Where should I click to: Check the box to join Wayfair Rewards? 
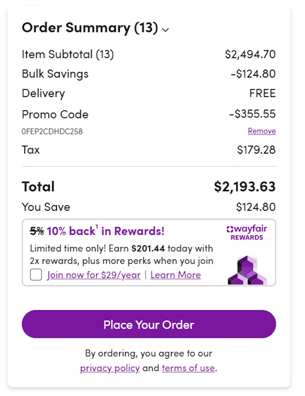pyautogui.click(x=35, y=275)
